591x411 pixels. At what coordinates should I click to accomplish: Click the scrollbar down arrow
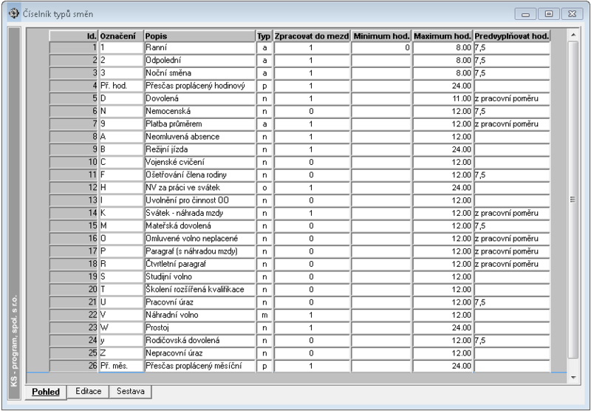(x=573, y=377)
